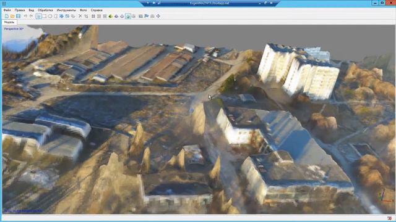This screenshot has height=222, width=396.
Task: Select the Circle Selection tool
Action: point(50,16)
